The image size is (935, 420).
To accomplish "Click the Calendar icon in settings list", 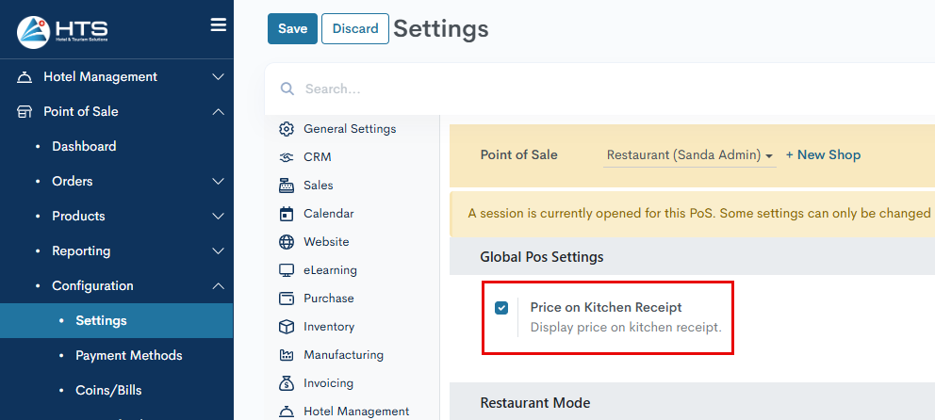I will tap(287, 214).
